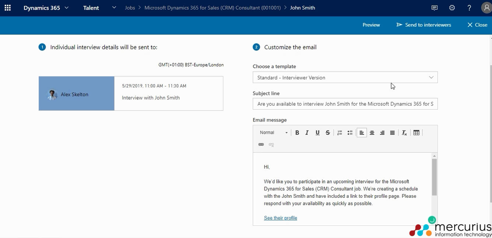Viewport: 492px width, 238px height.
Task: Click the Talent app name
Action: (x=91, y=8)
